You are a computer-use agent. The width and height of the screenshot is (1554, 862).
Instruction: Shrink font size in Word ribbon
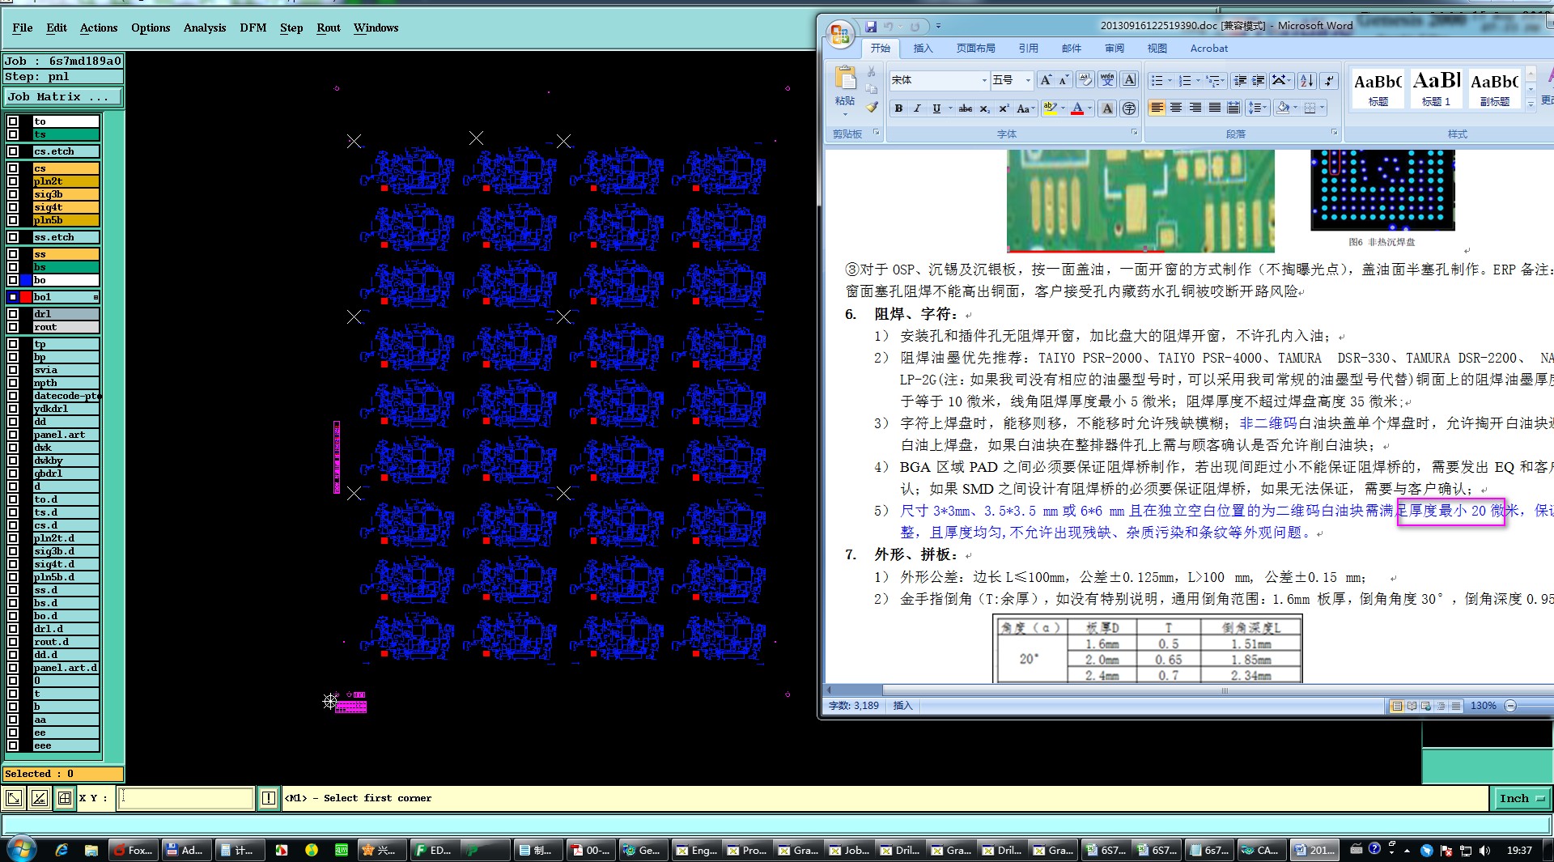[1064, 80]
